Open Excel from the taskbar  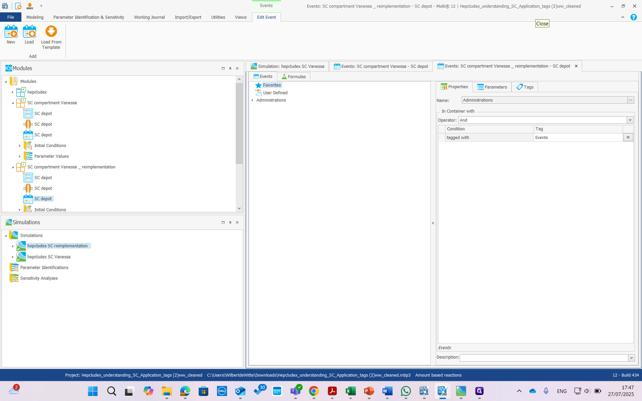350,391
